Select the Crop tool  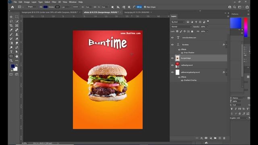[x=11, y=26]
